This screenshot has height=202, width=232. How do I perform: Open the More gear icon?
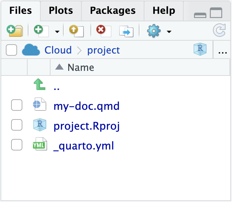click(154, 31)
